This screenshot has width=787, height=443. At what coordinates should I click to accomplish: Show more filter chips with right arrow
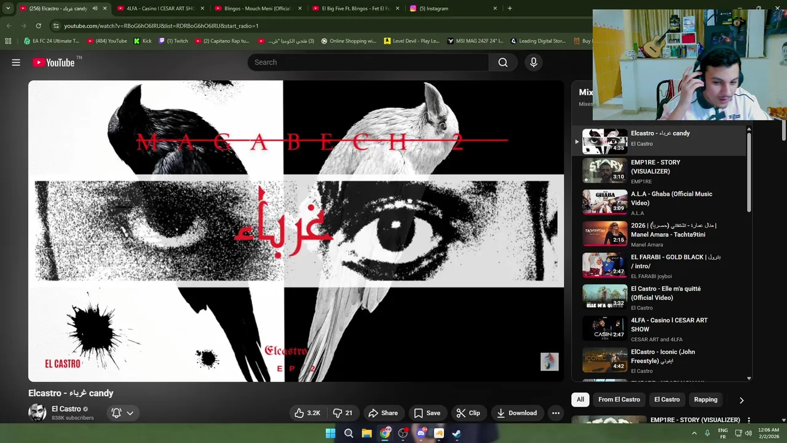[742, 400]
